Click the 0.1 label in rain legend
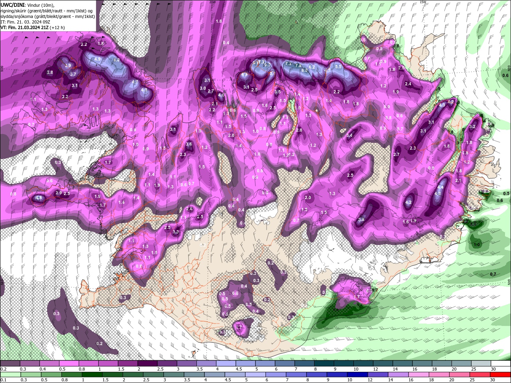The width and height of the screenshot is (511, 383). [x=4, y=380]
